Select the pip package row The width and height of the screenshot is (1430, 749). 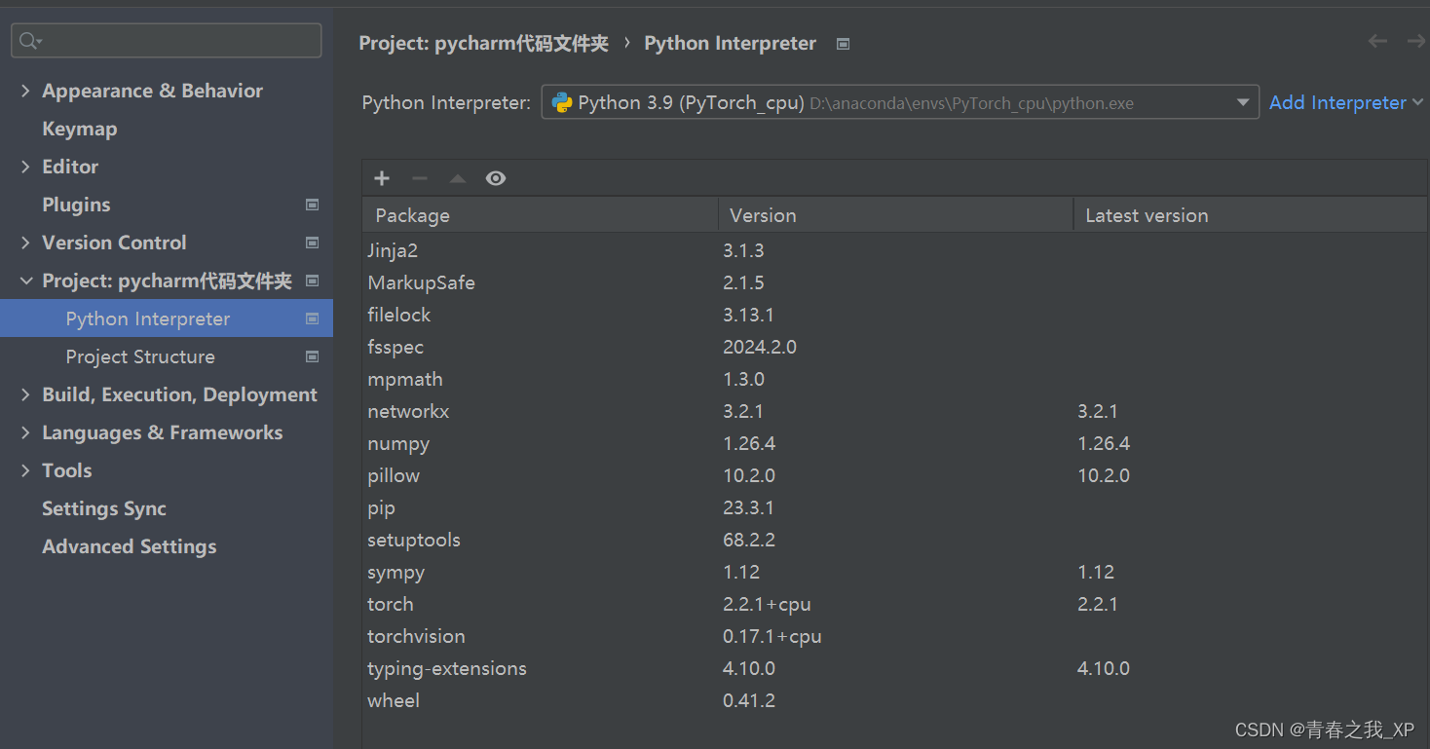(x=894, y=507)
